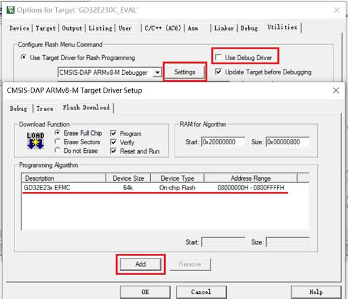Open the C/C++ (AC6) tab

pyautogui.click(x=162, y=28)
